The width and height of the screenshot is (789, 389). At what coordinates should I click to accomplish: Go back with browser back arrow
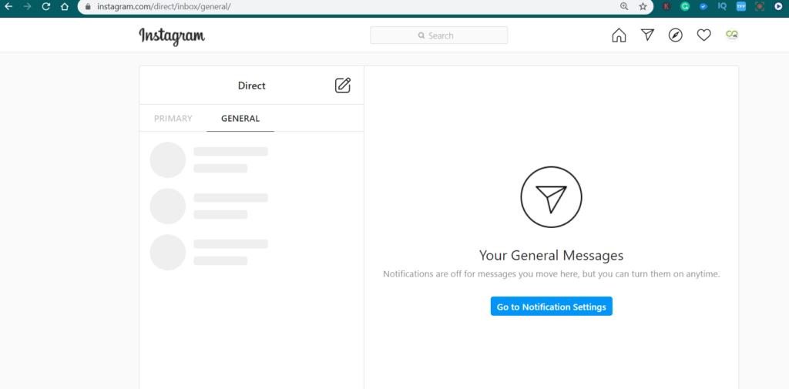8,6
